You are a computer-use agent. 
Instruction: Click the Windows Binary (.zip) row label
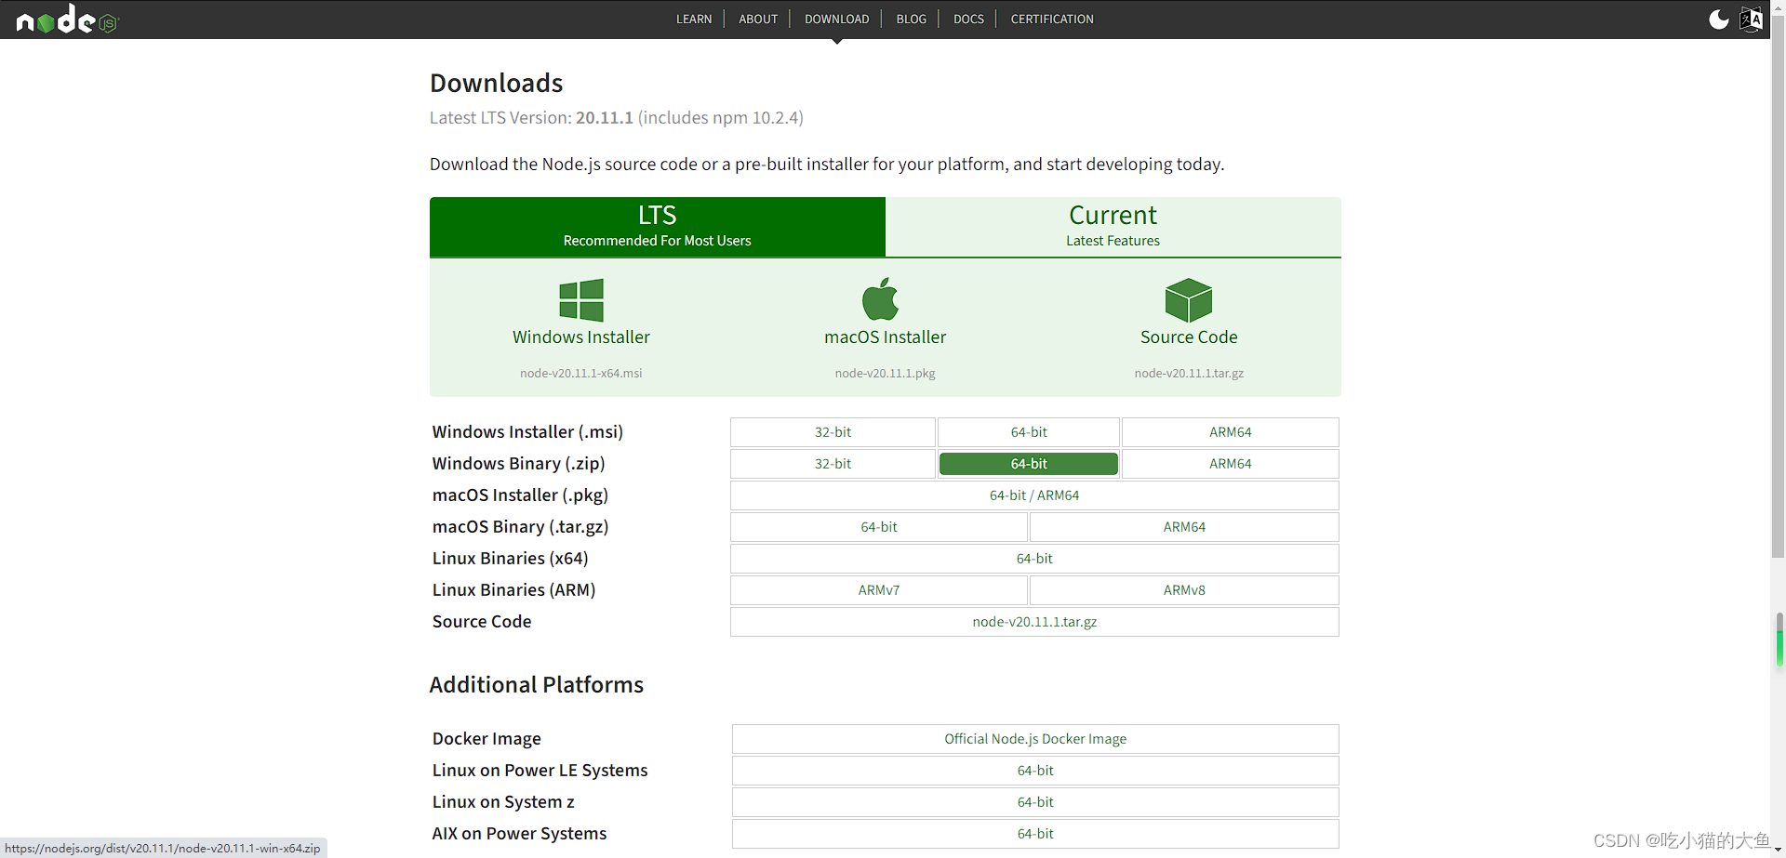[519, 464]
